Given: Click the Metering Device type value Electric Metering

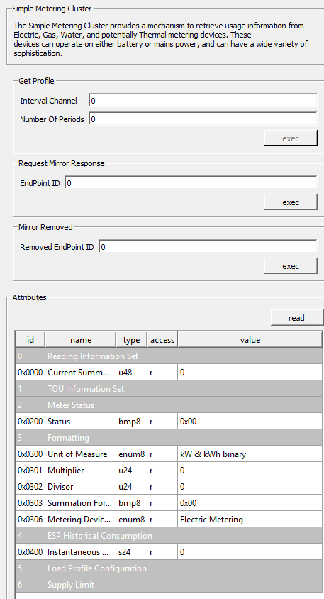Looking at the screenshot, I should 211,520.
